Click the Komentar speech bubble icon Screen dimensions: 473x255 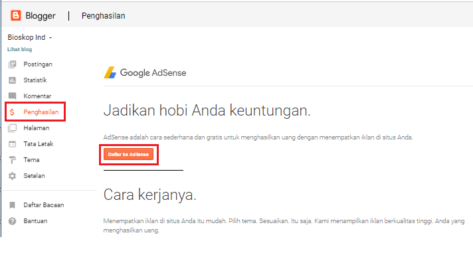tap(13, 96)
